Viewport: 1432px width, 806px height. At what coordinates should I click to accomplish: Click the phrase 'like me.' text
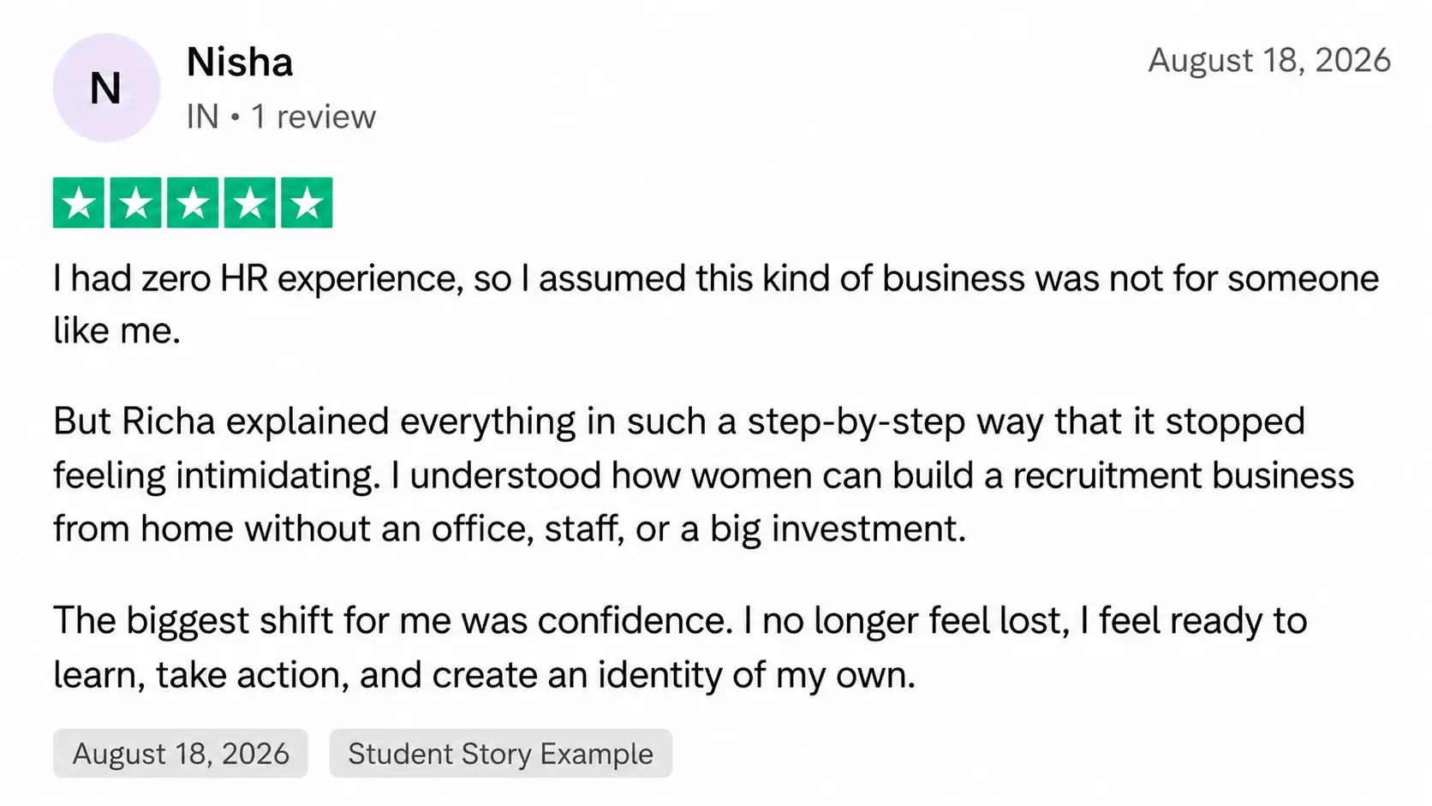117,331
